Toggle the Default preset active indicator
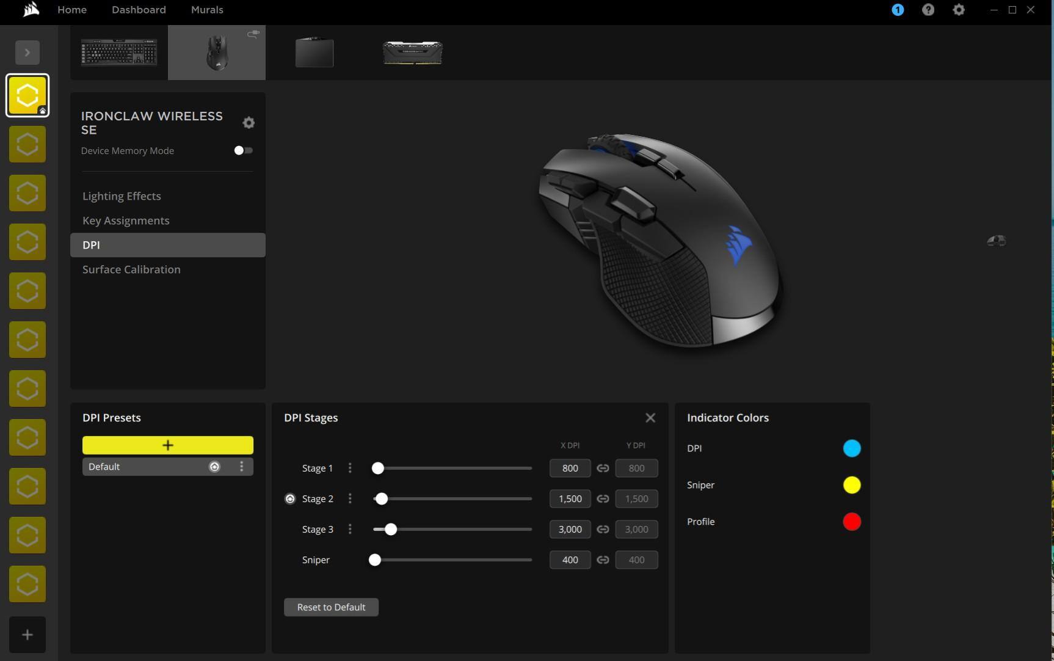1054x661 pixels. click(x=214, y=467)
